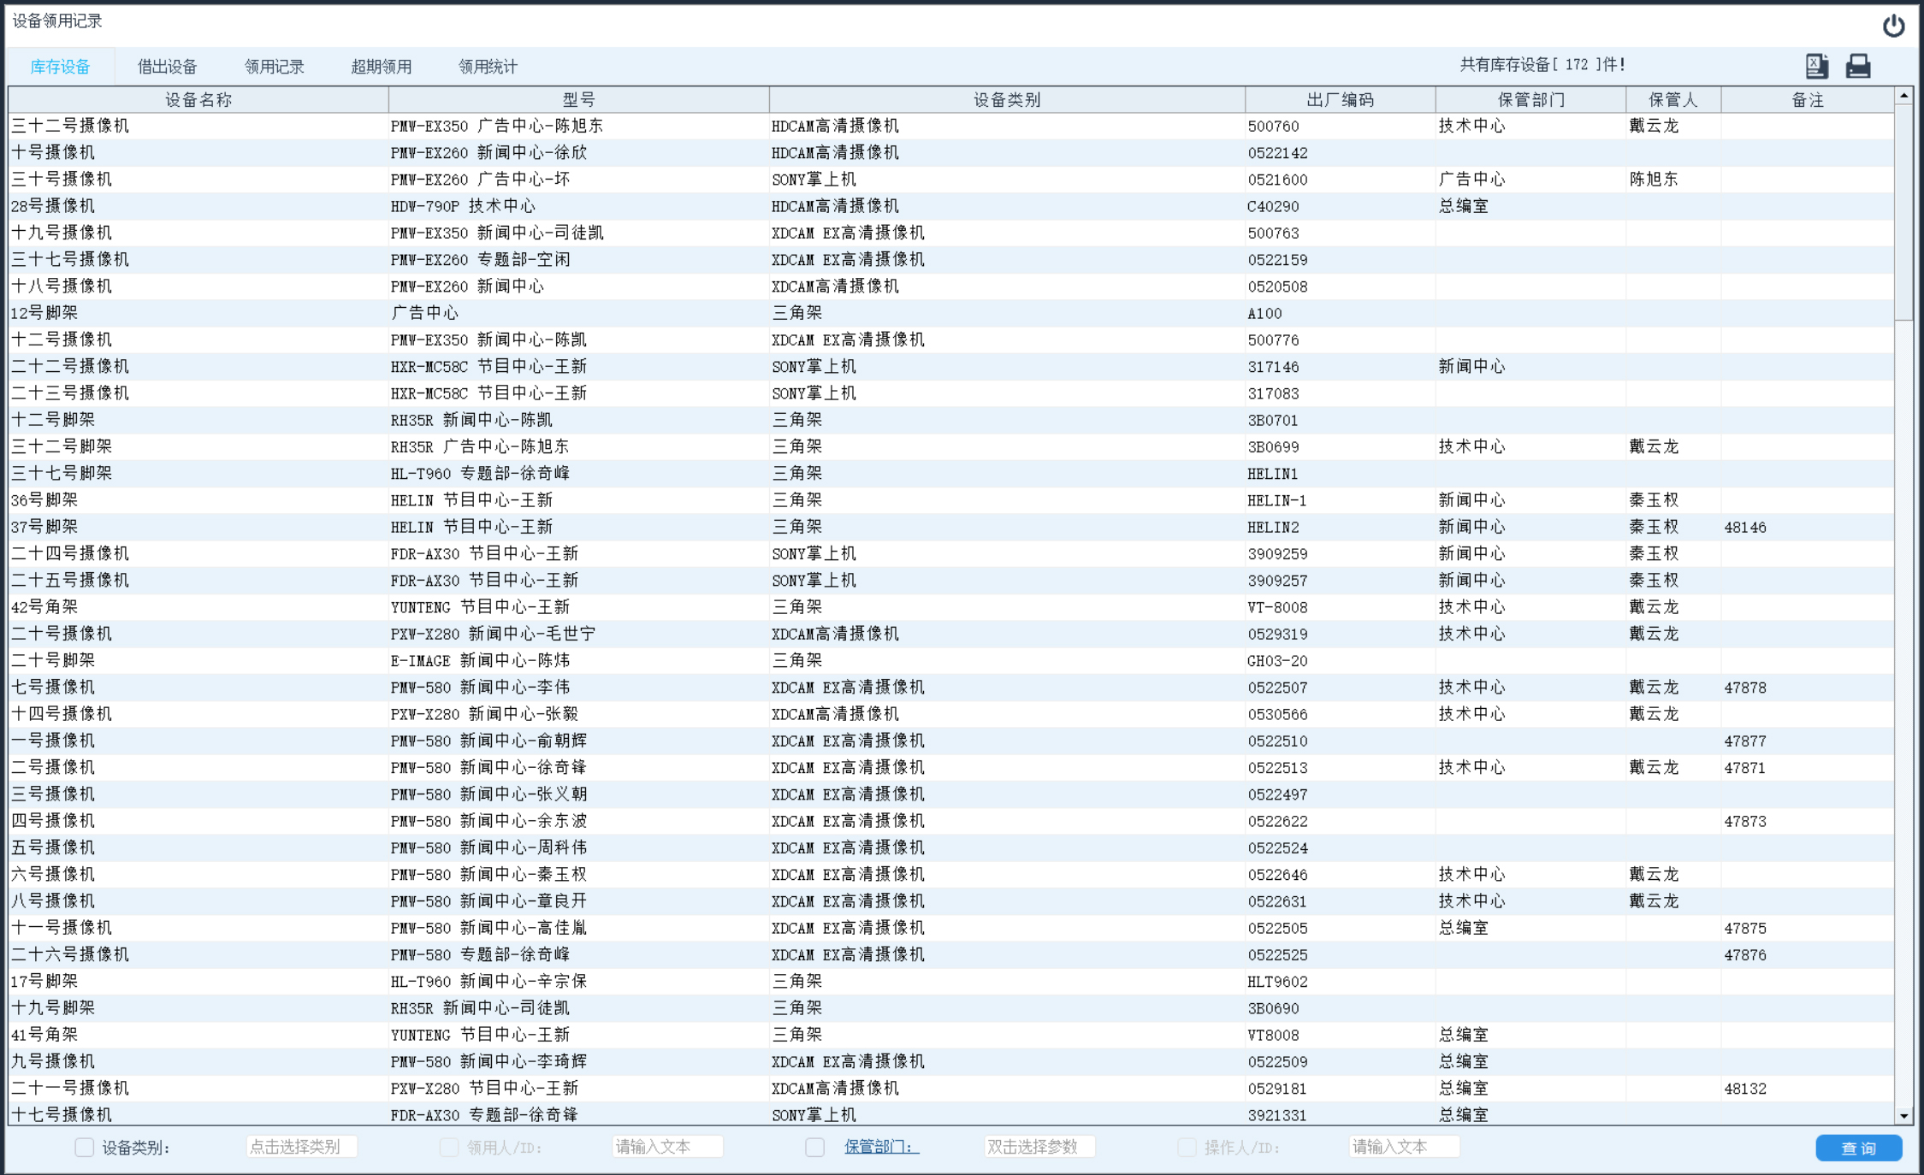
Task: Go to the 领用记录 tab
Action: click(274, 67)
